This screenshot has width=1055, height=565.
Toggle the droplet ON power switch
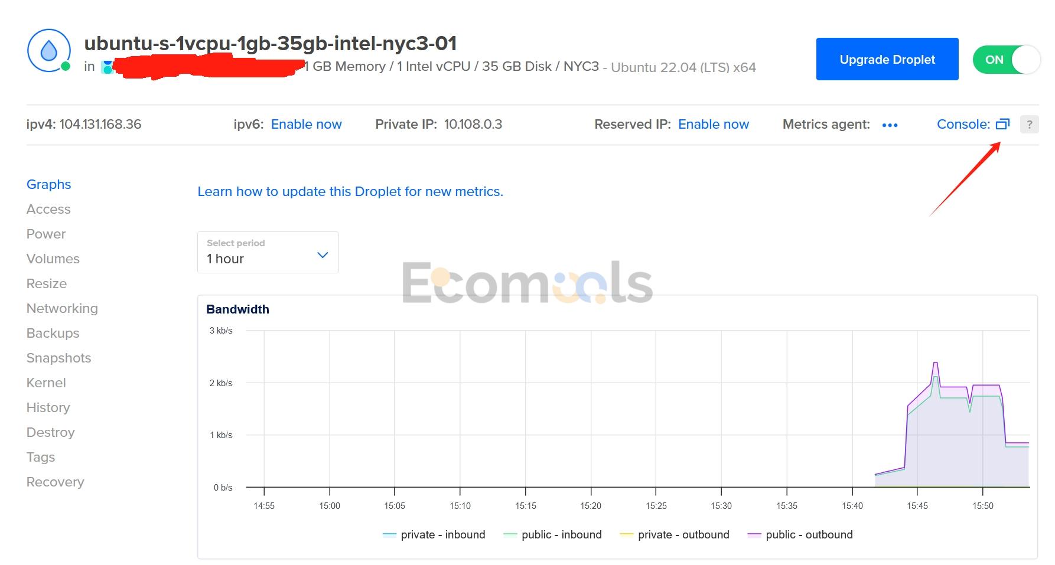click(x=1007, y=60)
